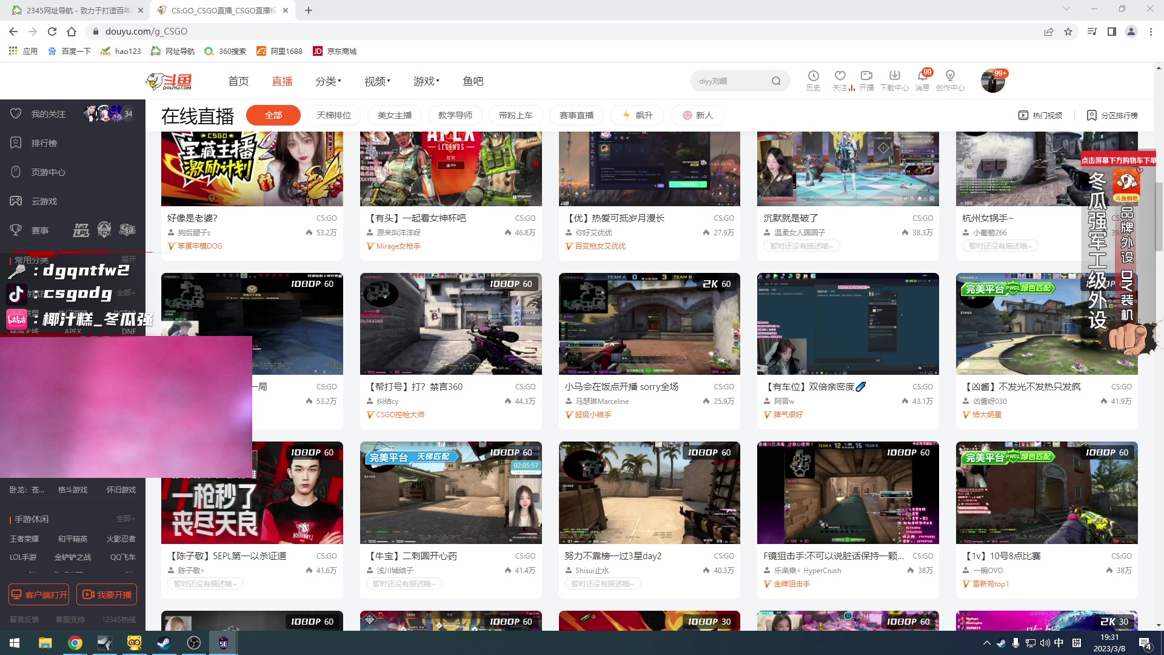Open the 和平精英 category link
Screen dimensions: 1164x655
pos(73,539)
